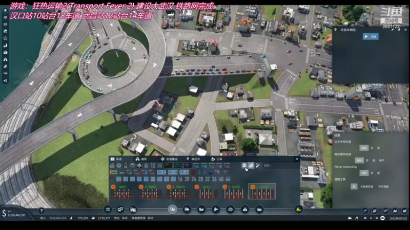
Task: Set Player ownership option to 是
Action: tap(378, 173)
